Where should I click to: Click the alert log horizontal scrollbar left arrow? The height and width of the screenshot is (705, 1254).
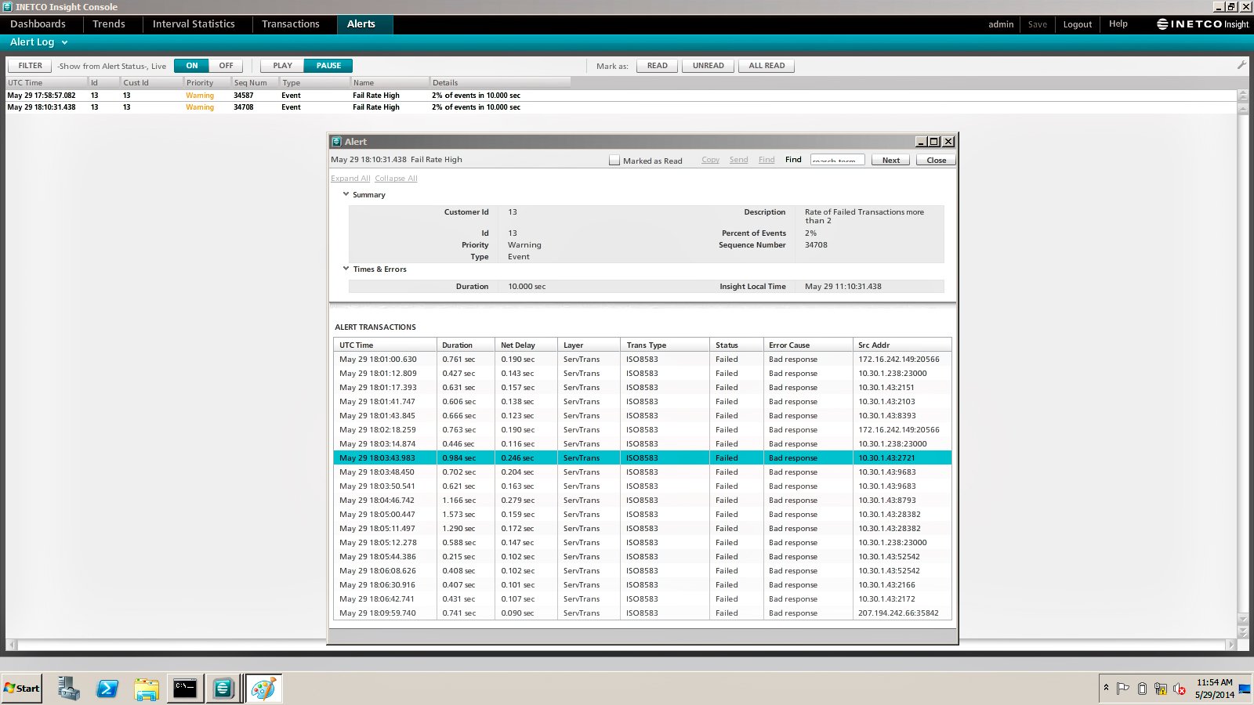(x=12, y=645)
